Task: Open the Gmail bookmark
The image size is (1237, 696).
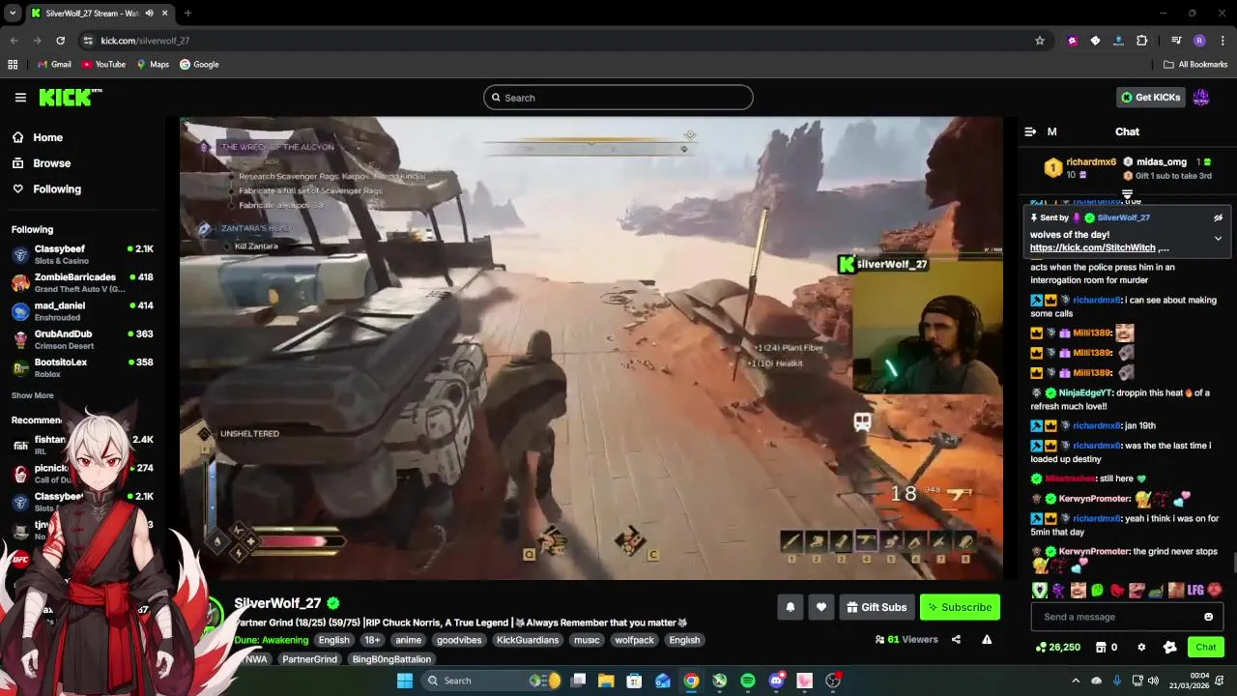Action: [54, 64]
